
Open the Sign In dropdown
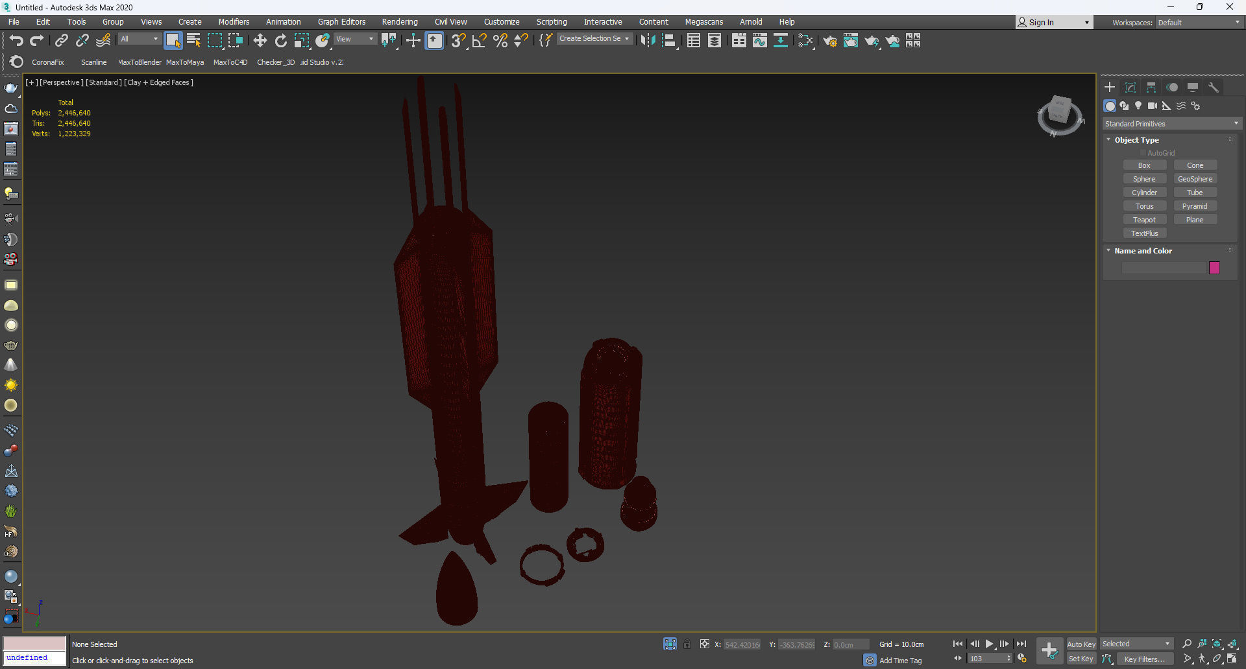click(1054, 23)
